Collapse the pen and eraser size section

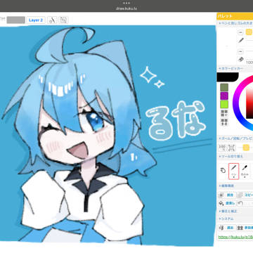[x=235, y=23]
